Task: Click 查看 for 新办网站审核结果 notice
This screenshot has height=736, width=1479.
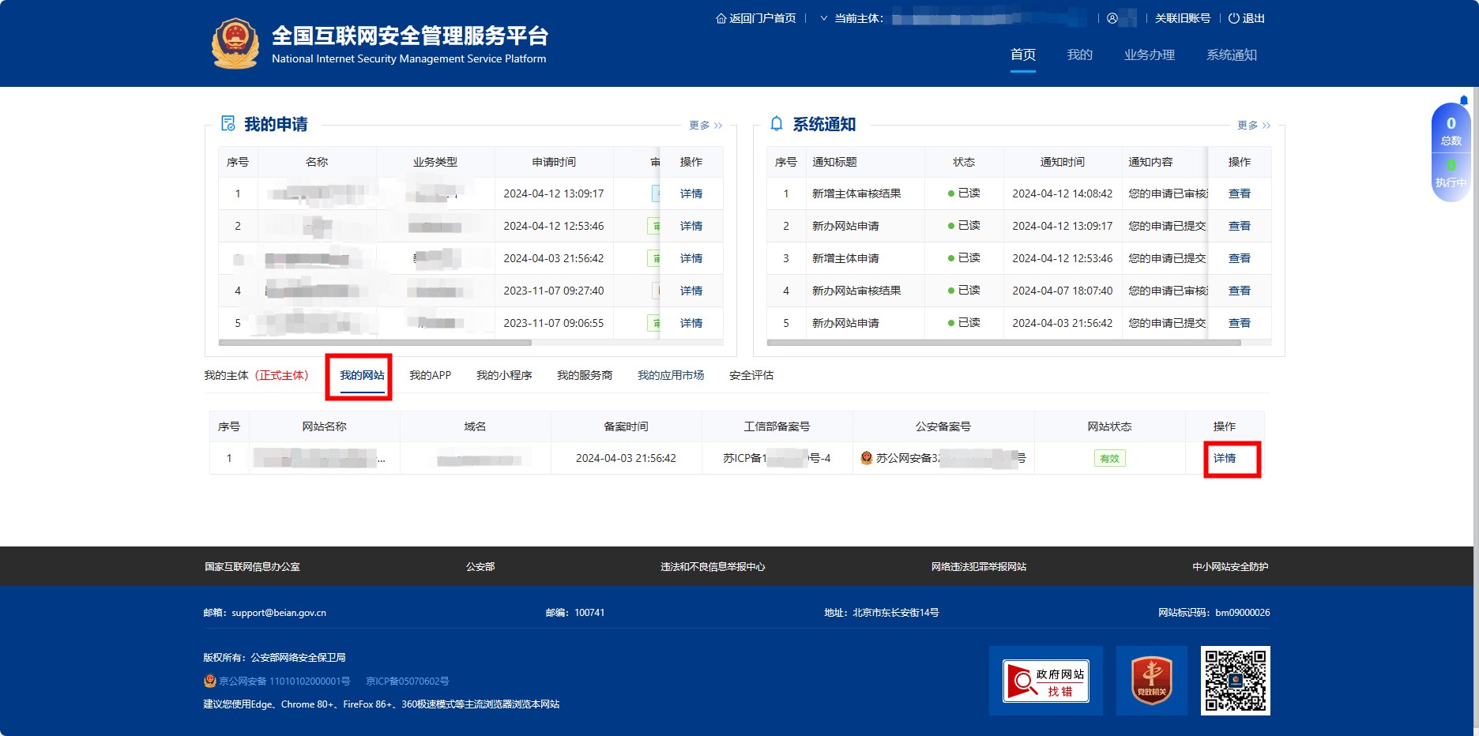Action: [x=1240, y=291]
